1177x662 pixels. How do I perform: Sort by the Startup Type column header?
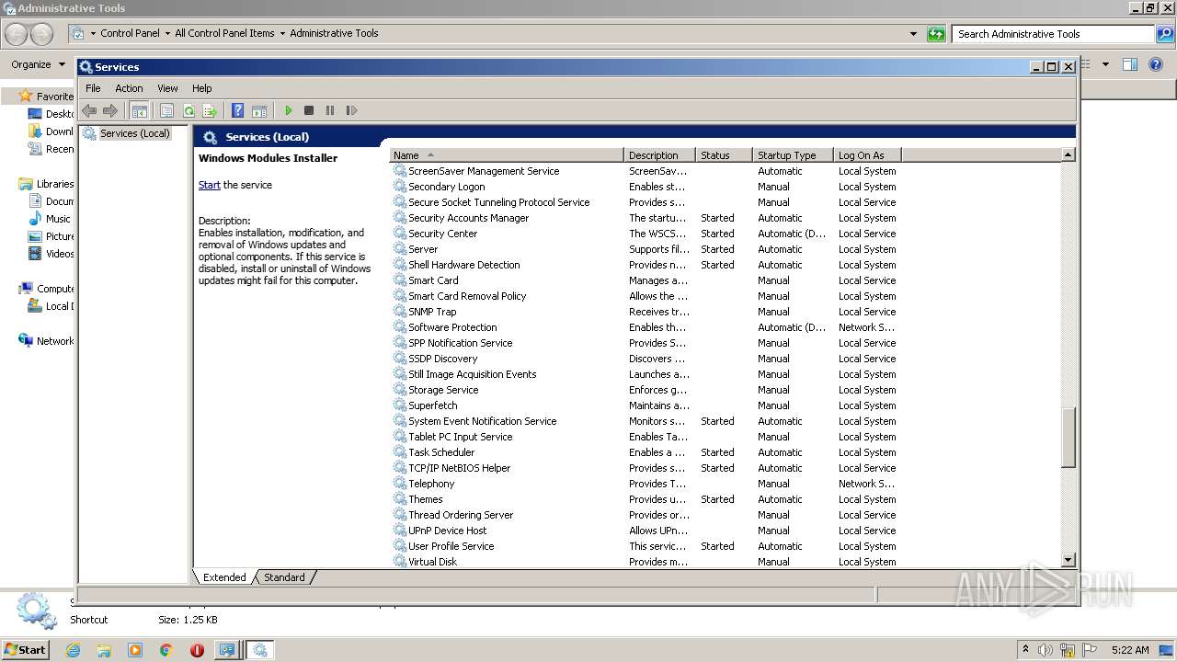793,155
